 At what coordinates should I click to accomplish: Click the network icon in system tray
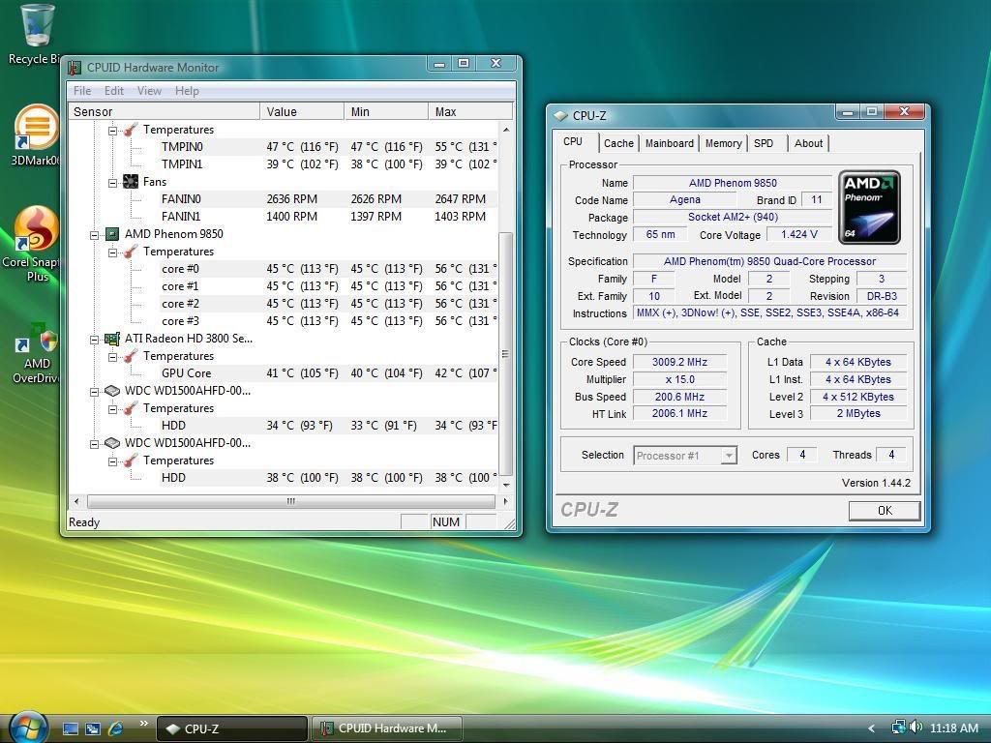click(898, 728)
